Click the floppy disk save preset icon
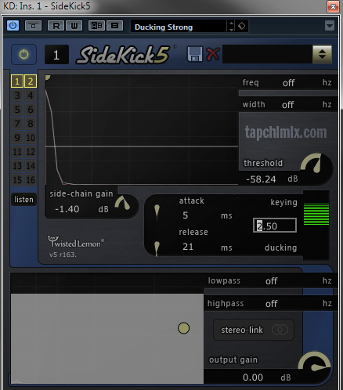343x390 pixels. pyautogui.click(x=195, y=54)
